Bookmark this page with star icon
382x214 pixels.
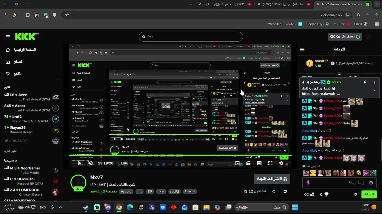(67, 15)
